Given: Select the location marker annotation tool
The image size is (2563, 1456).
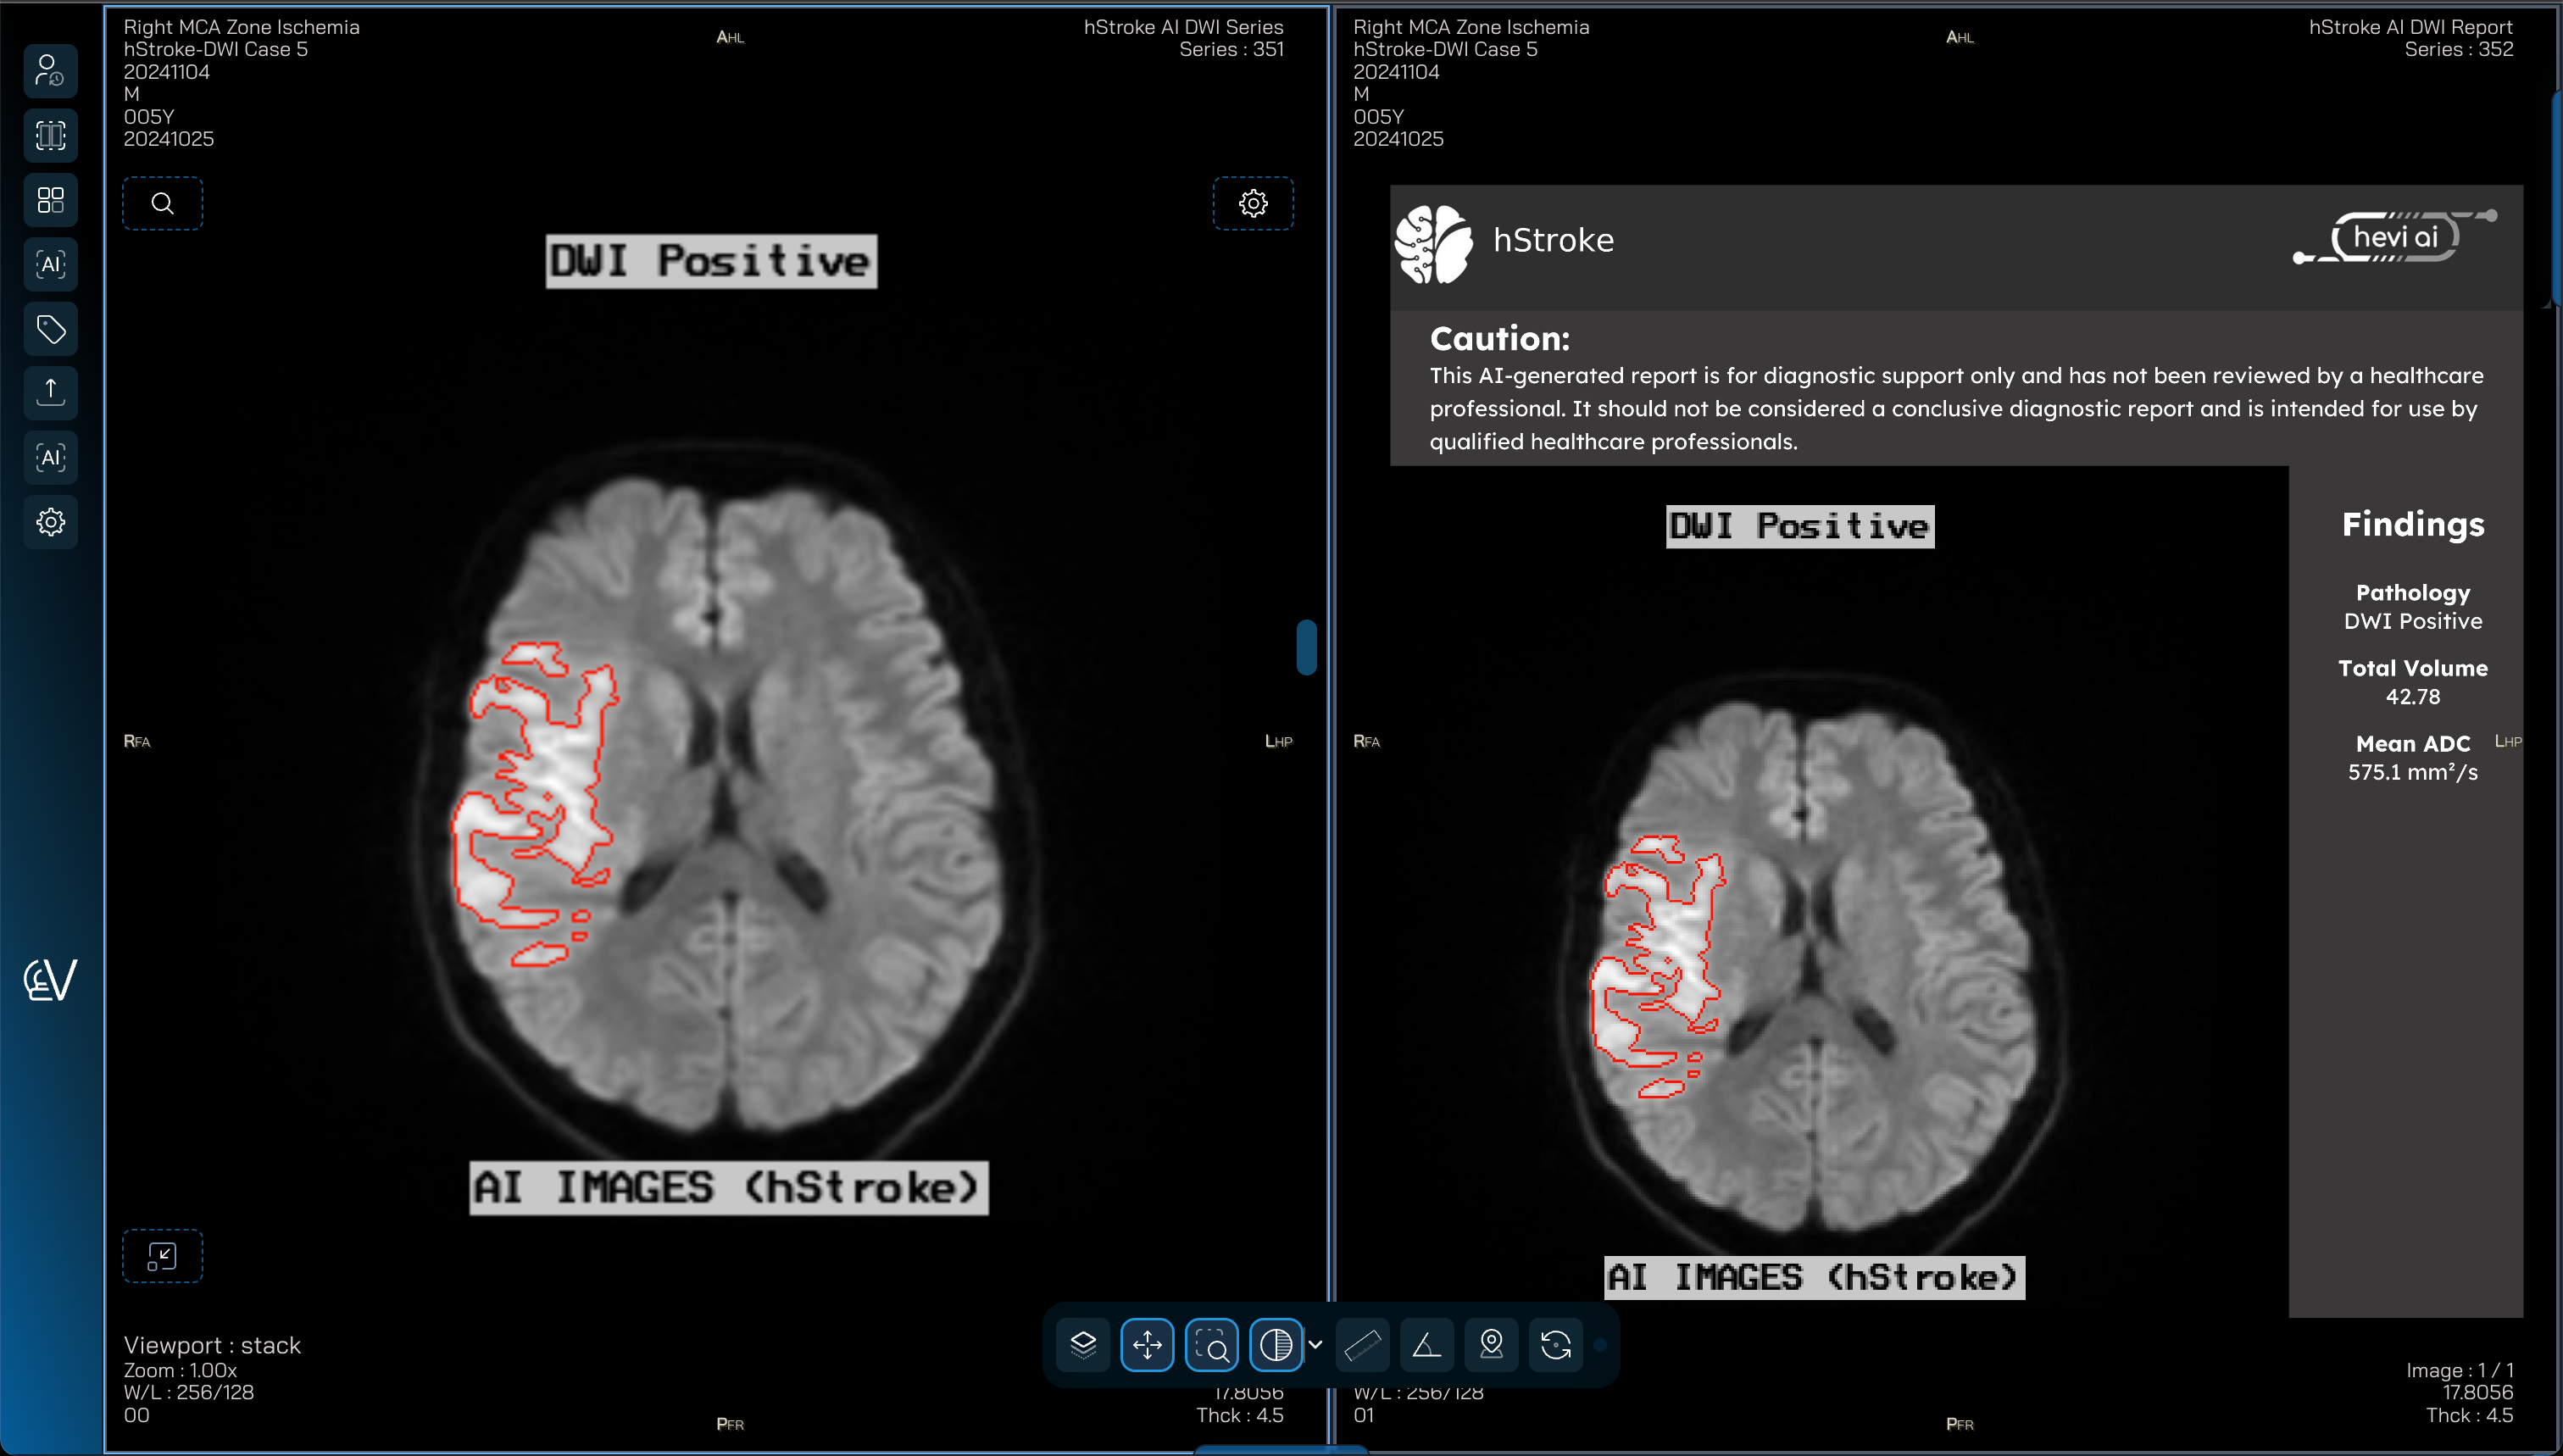Looking at the screenshot, I should tap(1491, 1345).
